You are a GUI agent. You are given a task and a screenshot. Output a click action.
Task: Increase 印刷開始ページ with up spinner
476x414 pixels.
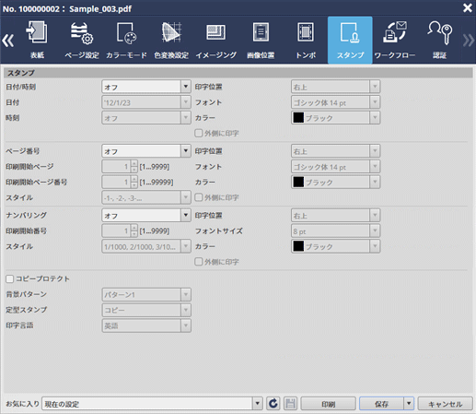pyautogui.click(x=134, y=163)
